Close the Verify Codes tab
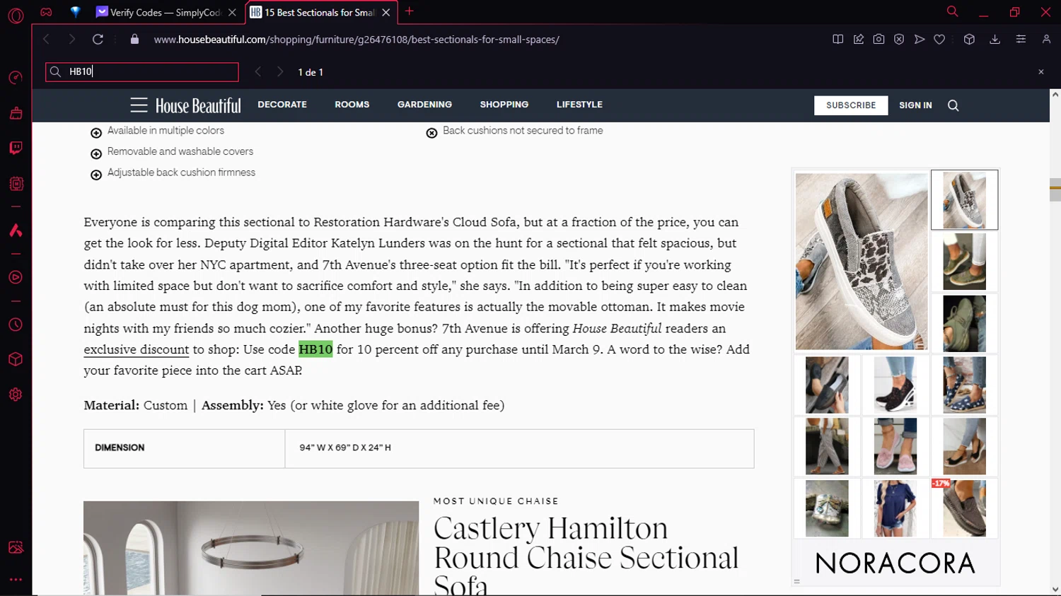This screenshot has height=596, width=1061. click(x=232, y=13)
